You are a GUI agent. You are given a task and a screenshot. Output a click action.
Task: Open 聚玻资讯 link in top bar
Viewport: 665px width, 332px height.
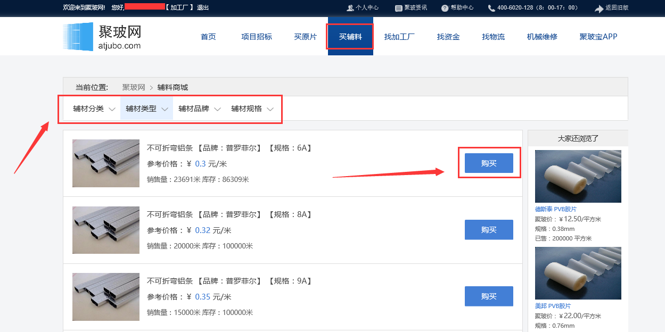(415, 8)
